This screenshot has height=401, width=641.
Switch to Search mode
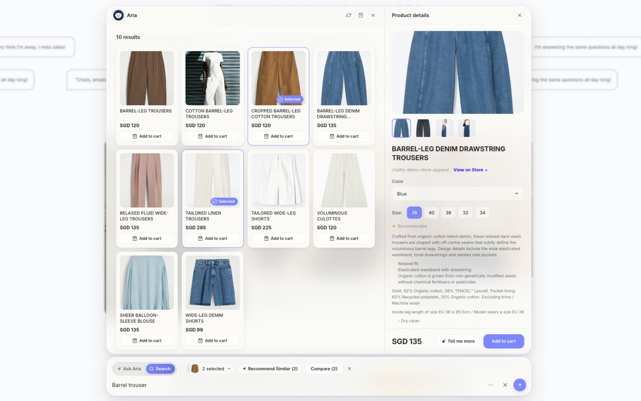(160, 369)
